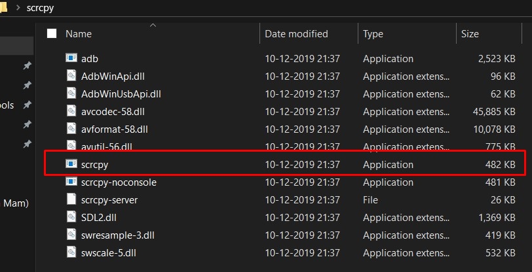
Task: Click the swresample-3.dll file icon
Action: [x=71, y=234]
